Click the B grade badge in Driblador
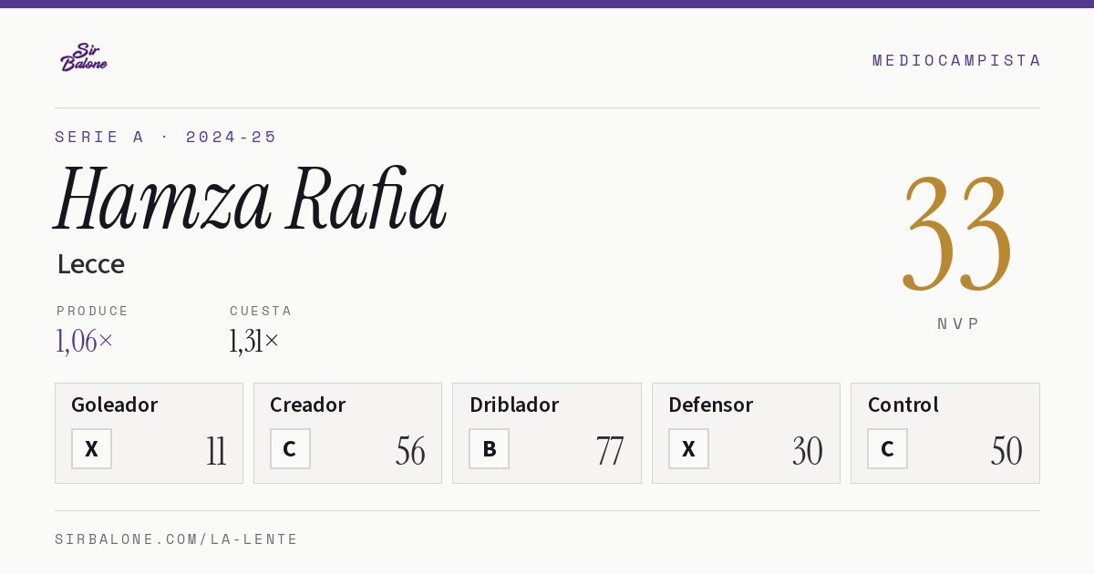Screen dimensions: 1094x574 490,449
